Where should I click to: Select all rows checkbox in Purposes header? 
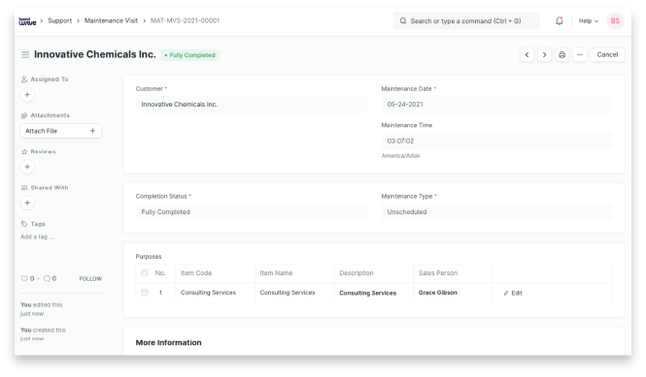click(x=144, y=273)
